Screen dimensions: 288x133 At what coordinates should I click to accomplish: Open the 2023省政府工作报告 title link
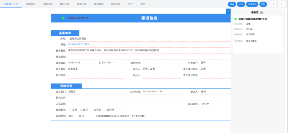click(x=79, y=45)
